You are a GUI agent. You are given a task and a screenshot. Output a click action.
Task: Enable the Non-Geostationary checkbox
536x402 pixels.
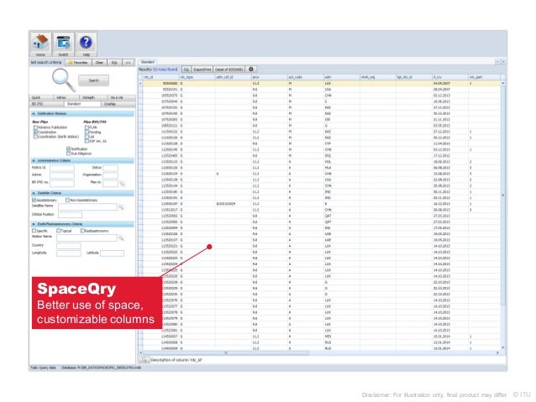pos(67,200)
